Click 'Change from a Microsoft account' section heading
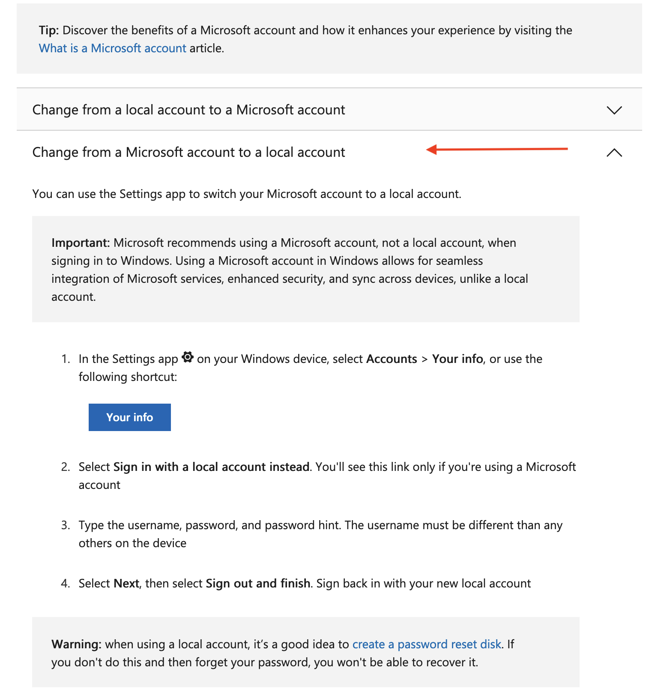This screenshot has width=664, height=689. tap(188, 153)
